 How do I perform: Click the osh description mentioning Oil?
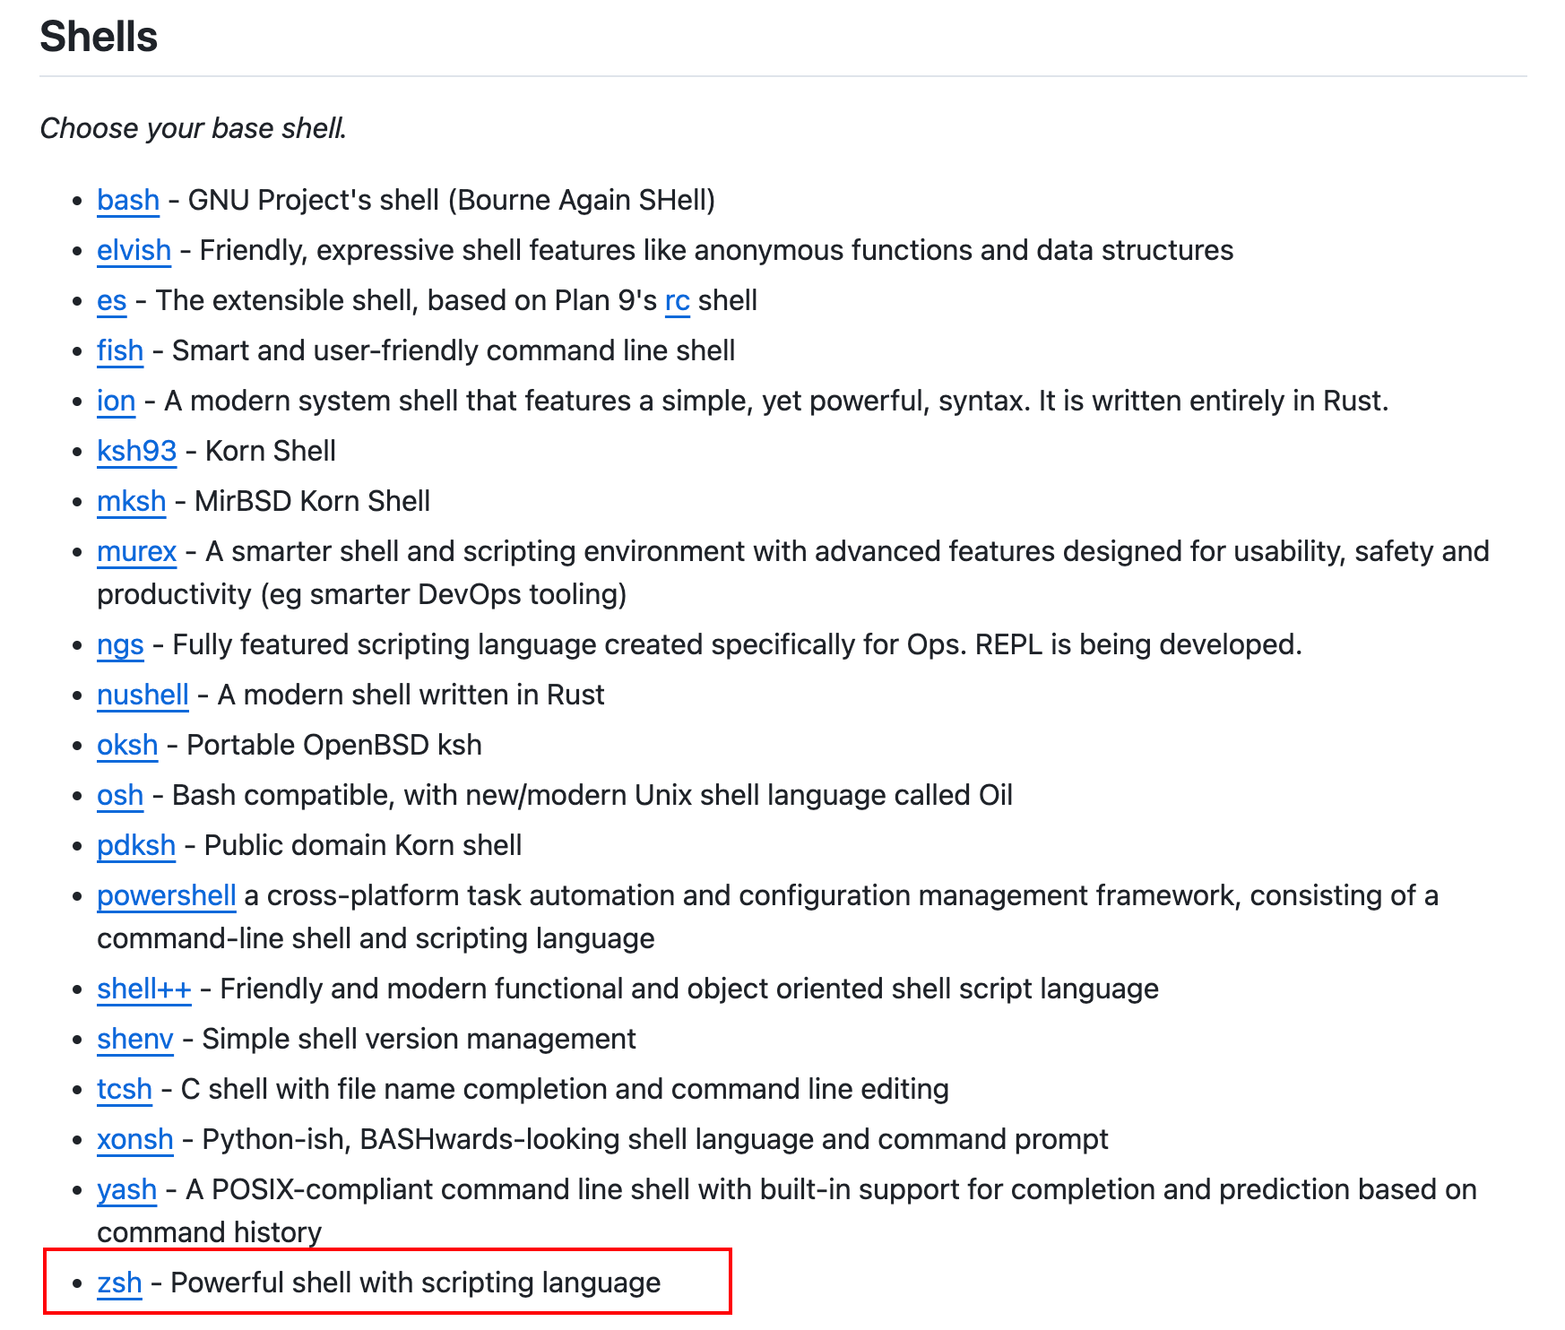tap(592, 795)
